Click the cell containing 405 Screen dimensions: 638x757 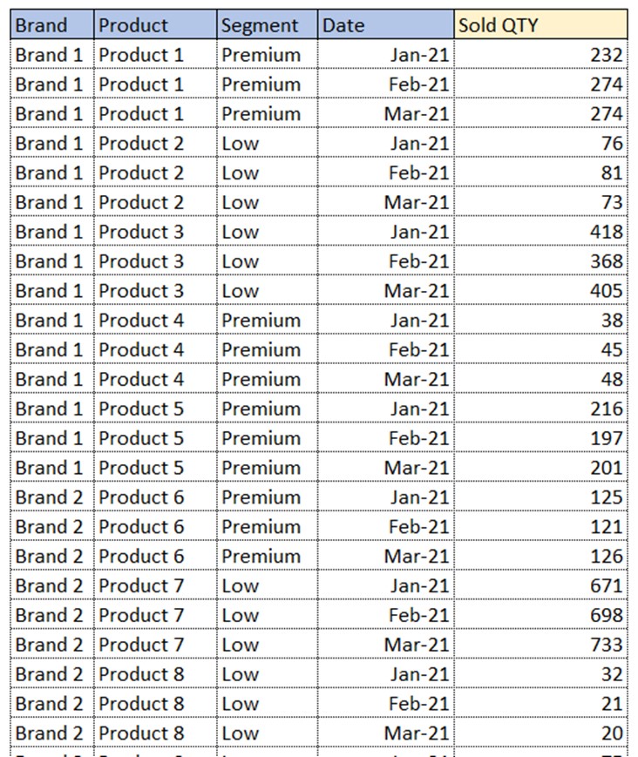click(541, 290)
